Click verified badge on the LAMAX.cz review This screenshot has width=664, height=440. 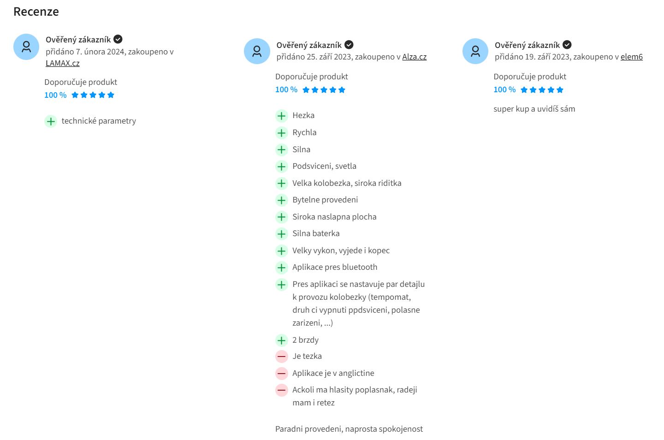(118, 39)
